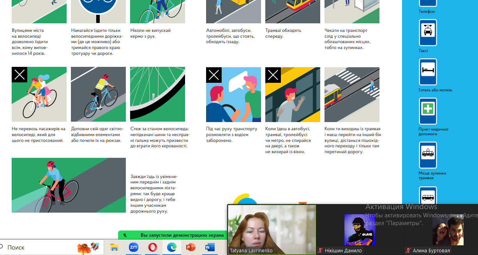Image resolution: width=478 pixels, height=255 pixels.
Task: Click the cyclist with headlight illustration
Action: pyautogui.click(x=69, y=185)
